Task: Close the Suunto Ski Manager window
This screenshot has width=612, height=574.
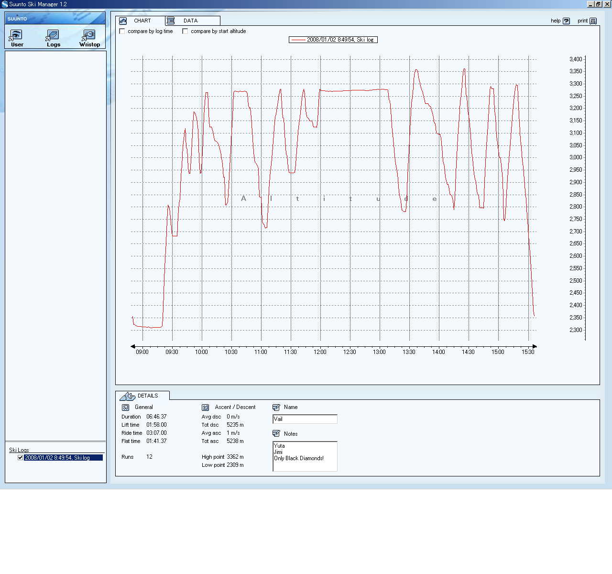Action: 607,4
